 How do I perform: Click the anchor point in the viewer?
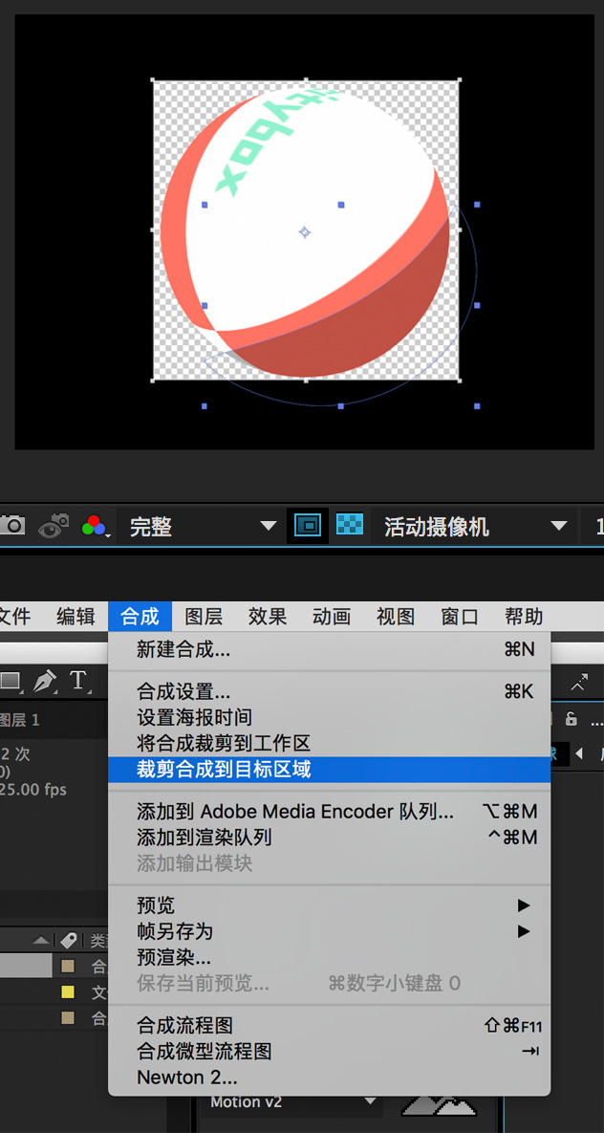click(x=305, y=232)
